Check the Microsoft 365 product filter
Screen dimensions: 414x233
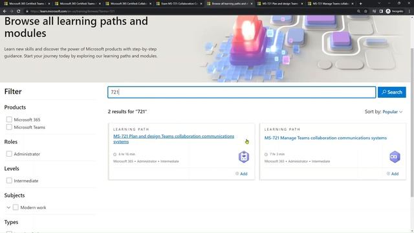[x=9, y=120]
